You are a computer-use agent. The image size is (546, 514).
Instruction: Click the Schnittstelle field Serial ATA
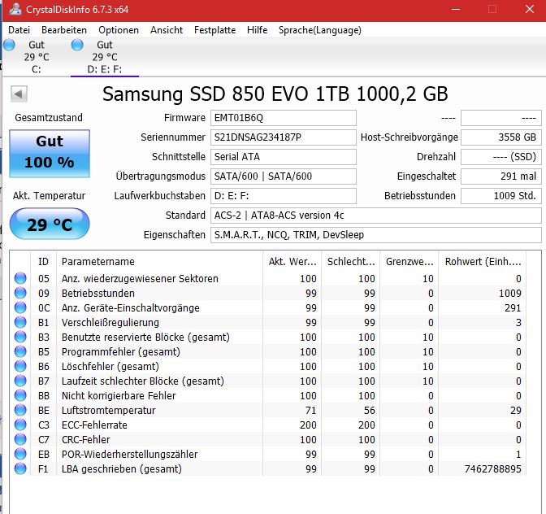[284, 157]
